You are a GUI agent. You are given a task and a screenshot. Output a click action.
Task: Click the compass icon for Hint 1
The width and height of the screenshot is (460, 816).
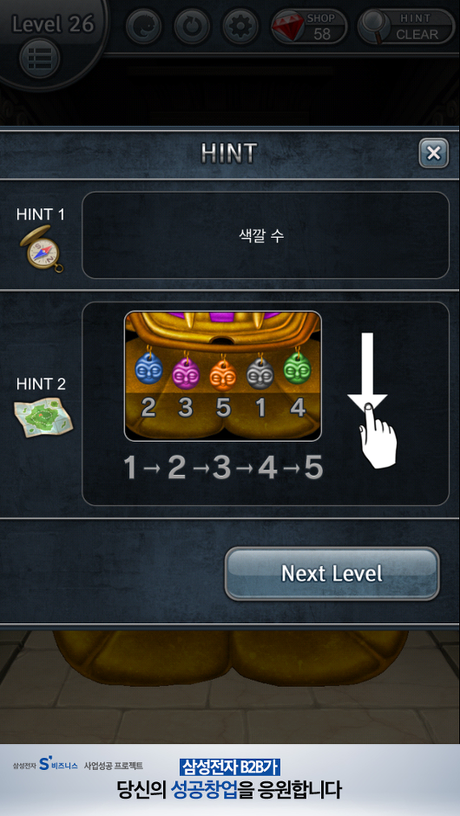coord(43,247)
